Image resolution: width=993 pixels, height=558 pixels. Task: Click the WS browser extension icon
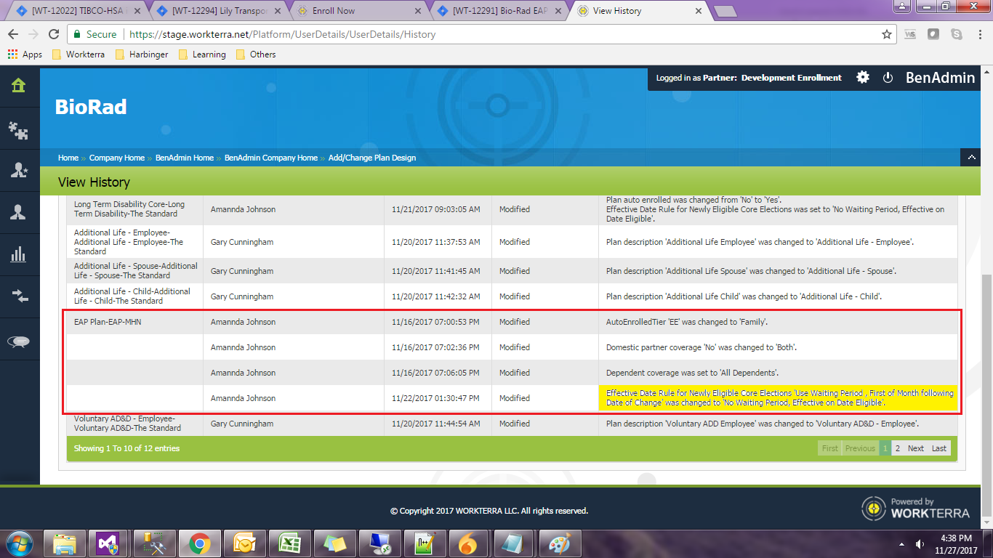point(910,34)
